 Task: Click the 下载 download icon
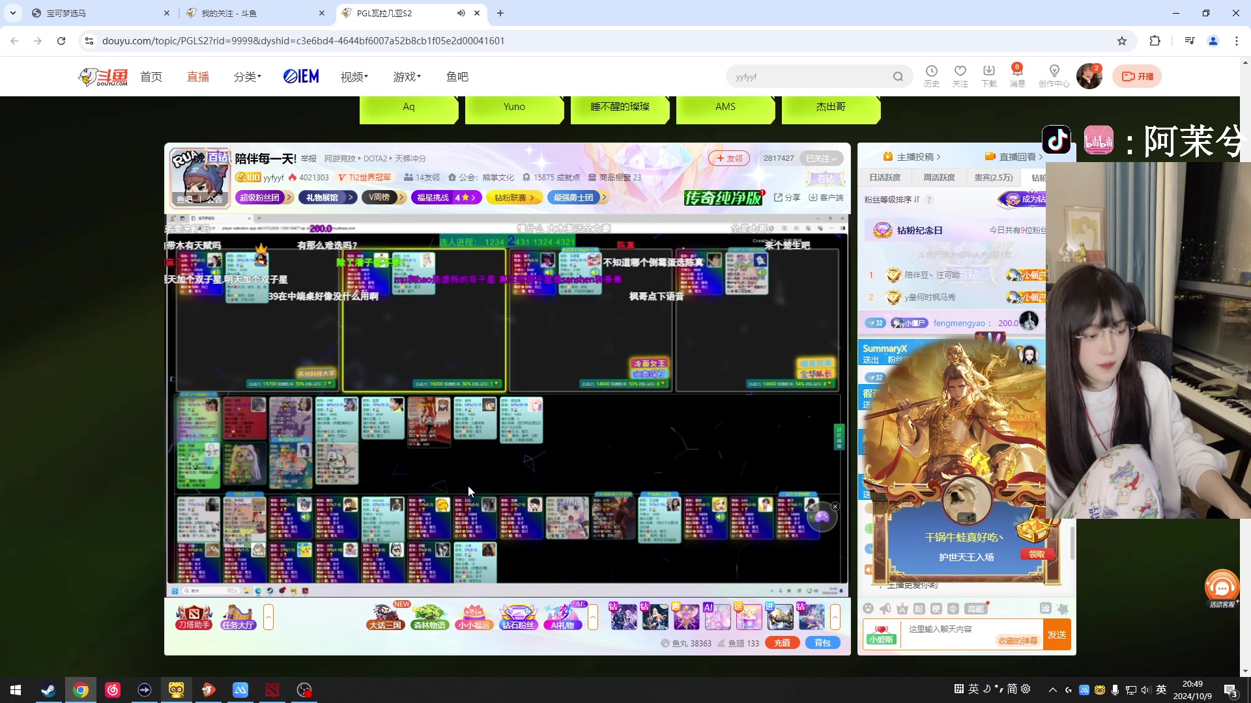coord(989,76)
